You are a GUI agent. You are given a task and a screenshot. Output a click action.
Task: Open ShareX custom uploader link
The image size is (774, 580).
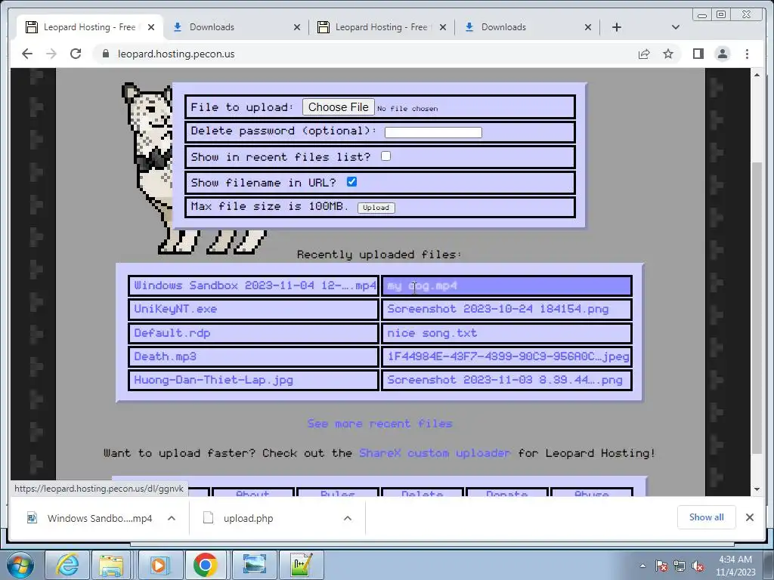[x=435, y=453]
